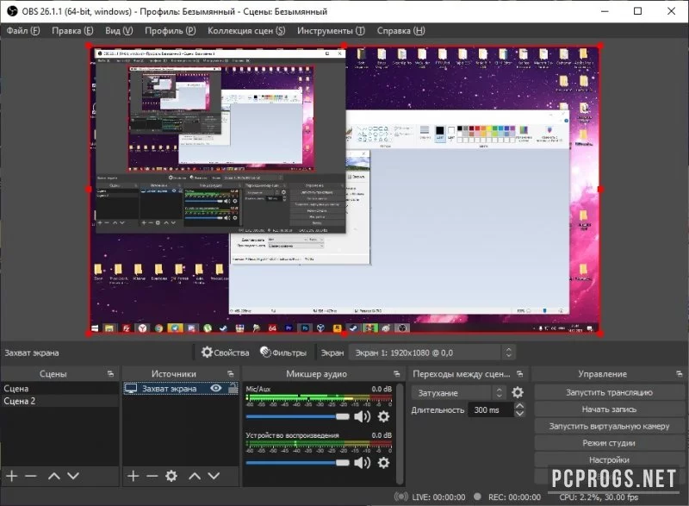Screen dimensions: 689x506
Task: Toggle lock icon of Захват экрана
Action: [233, 389]
